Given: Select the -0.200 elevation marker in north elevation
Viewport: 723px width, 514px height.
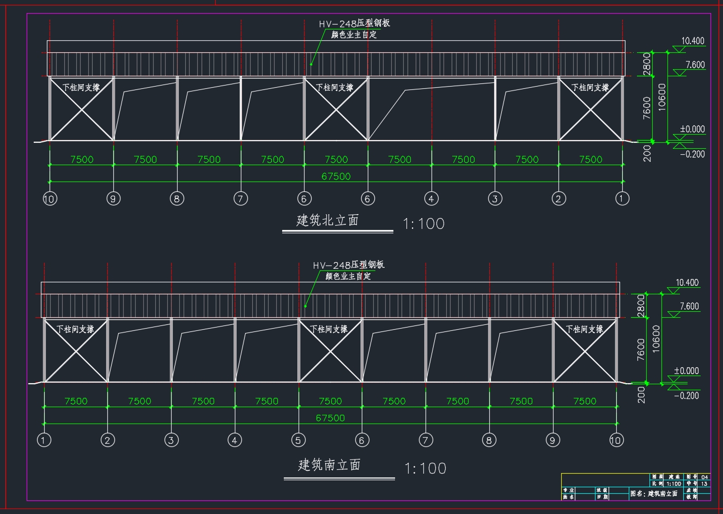Looking at the screenshot, I should [692, 154].
